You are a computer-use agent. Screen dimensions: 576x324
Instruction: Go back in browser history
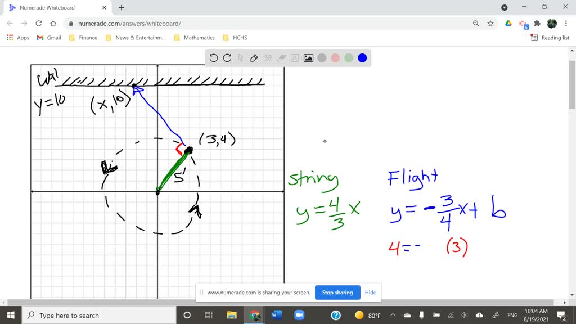point(10,24)
